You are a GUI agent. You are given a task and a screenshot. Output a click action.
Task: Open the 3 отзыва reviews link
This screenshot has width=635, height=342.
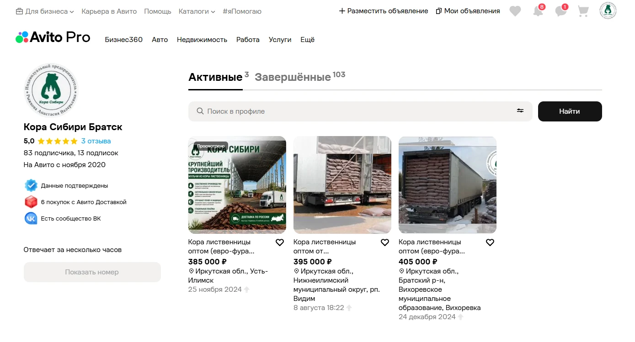click(96, 141)
